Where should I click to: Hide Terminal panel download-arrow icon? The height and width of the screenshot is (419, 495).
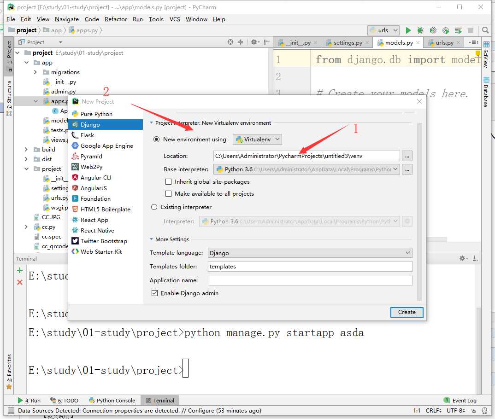475,258
